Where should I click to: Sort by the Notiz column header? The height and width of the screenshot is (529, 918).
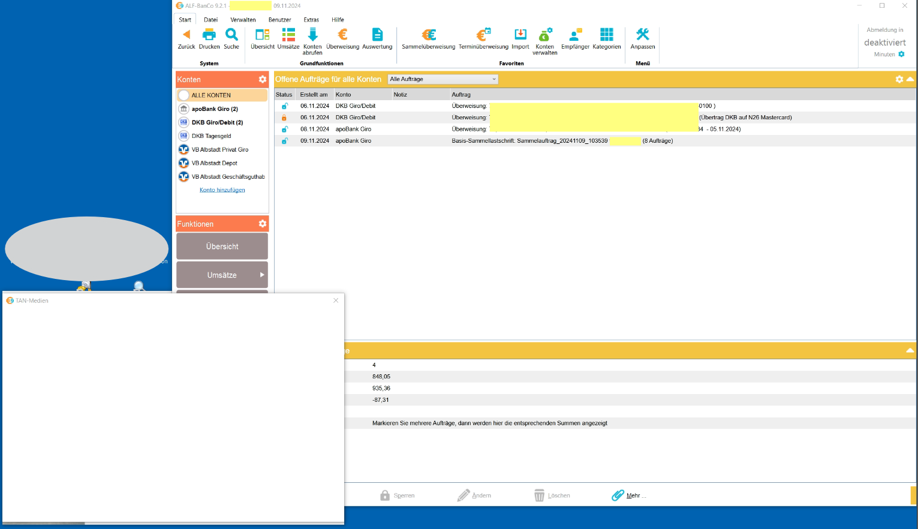pos(420,94)
